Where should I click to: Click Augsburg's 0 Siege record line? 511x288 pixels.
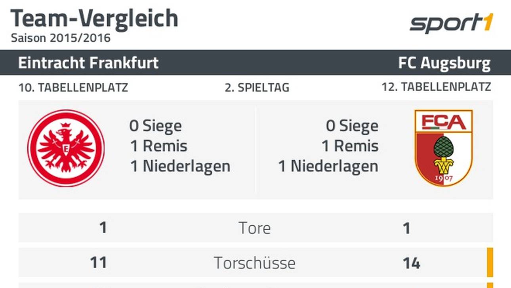click(352, 126)
